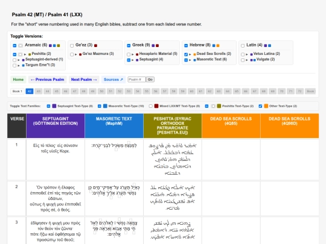
Task: Toggle the Septuagint Text-Type family checkbox
Action: pos(48,106)
